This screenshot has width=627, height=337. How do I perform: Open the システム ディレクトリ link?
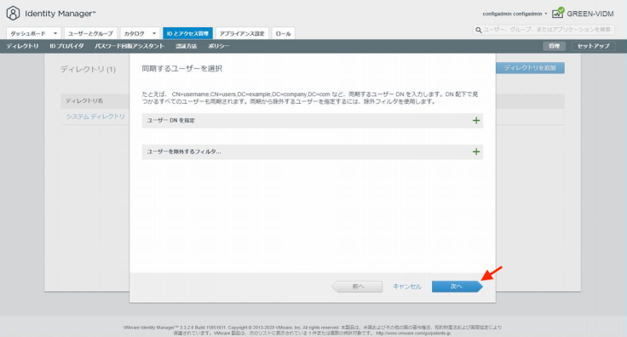pyautogui.click(x=95, y=117)
